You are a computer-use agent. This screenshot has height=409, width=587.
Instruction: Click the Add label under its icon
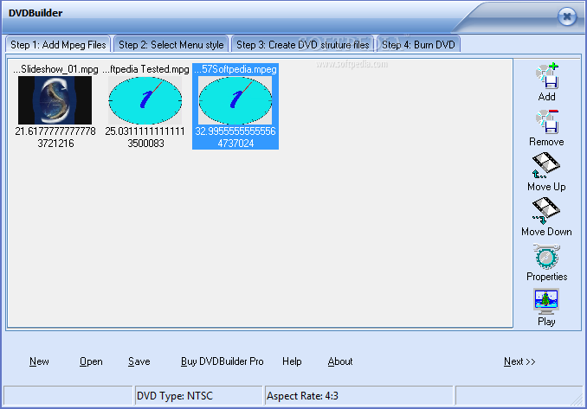coord(546,97)
